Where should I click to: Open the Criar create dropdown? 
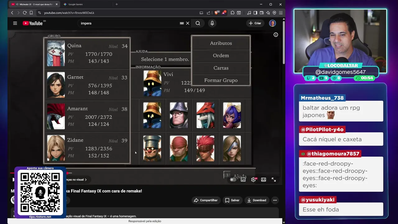(255, 23)
